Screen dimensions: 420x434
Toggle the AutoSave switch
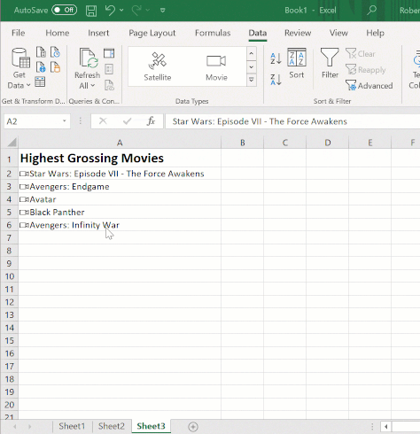coord(65,10)
